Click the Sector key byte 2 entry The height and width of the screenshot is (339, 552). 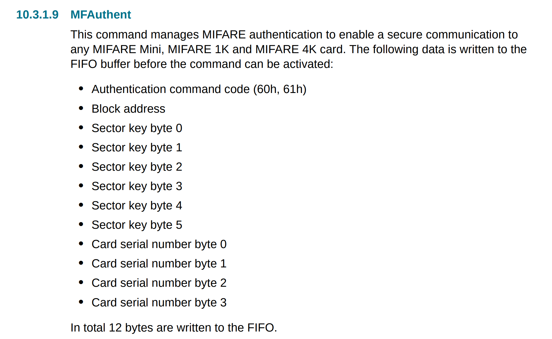point(137,167)
